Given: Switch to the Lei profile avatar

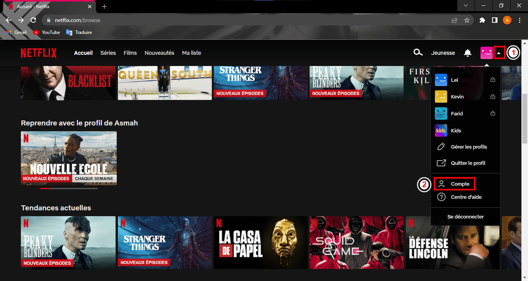Looking at the screenshot, I should (x=441, y=80).
